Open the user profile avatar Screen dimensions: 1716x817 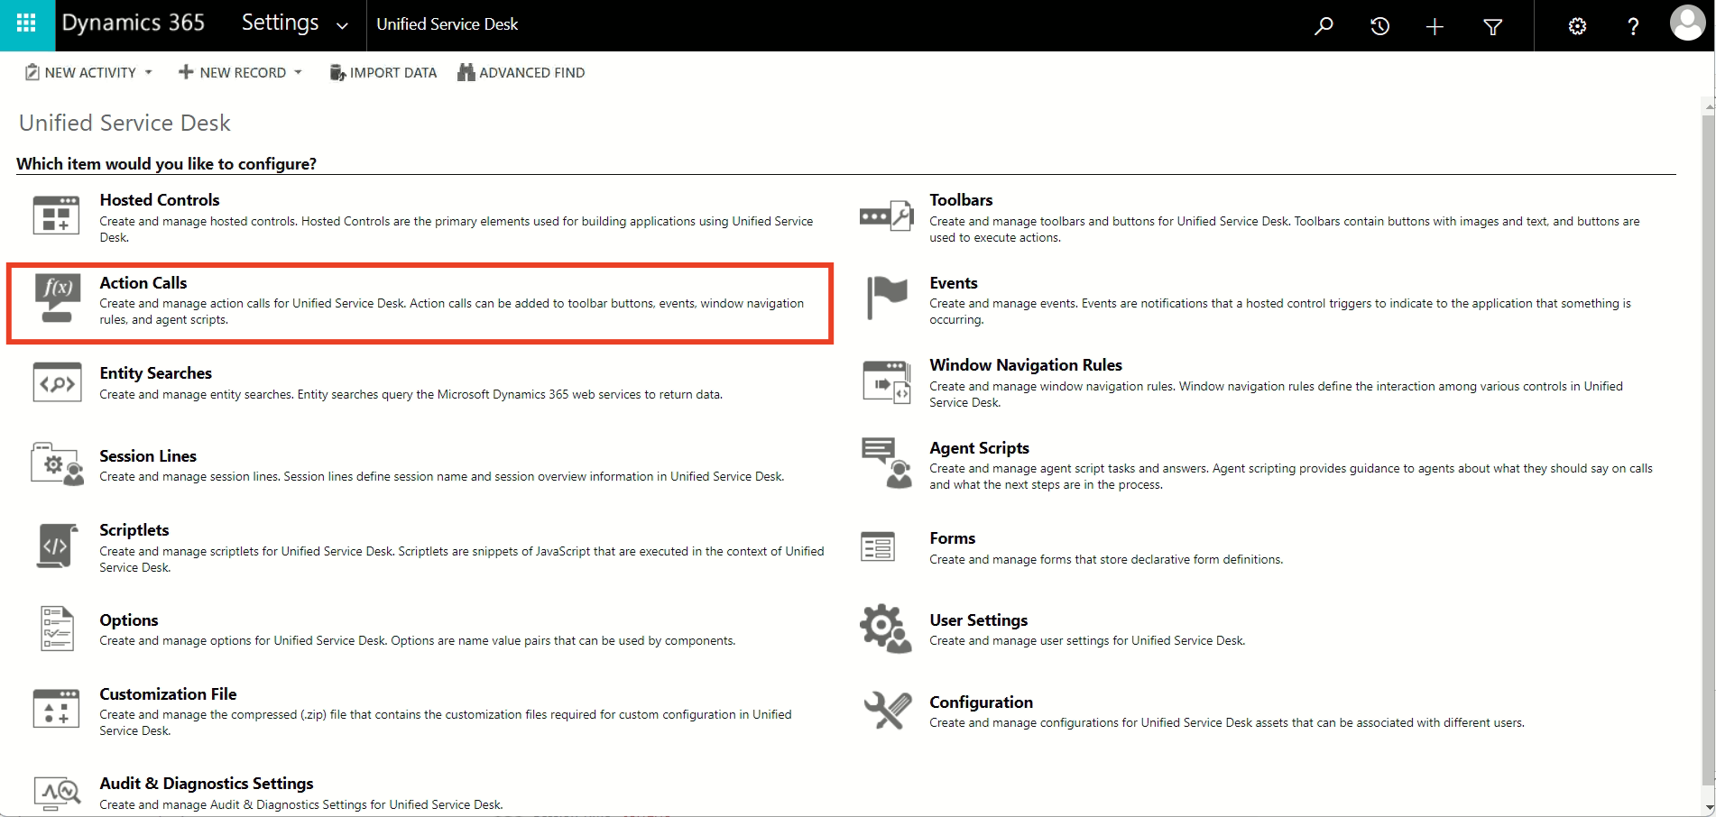(x=1688, y=23)
